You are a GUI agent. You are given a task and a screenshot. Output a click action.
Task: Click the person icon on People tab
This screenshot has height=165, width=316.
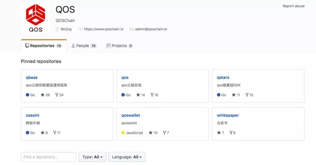tap(73, 46)
